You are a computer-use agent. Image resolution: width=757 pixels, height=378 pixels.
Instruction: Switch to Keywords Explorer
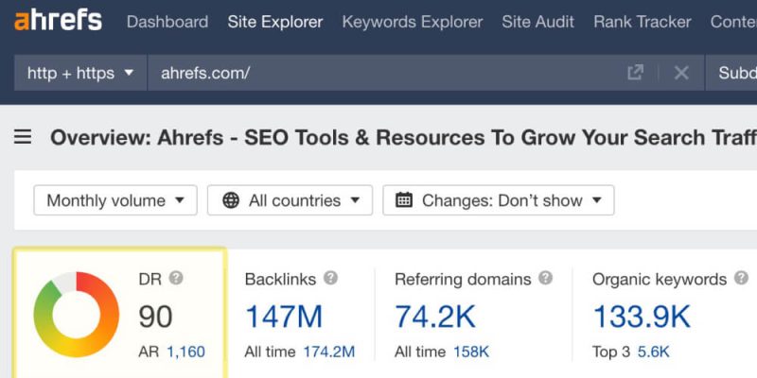click(x=413, y=22)
